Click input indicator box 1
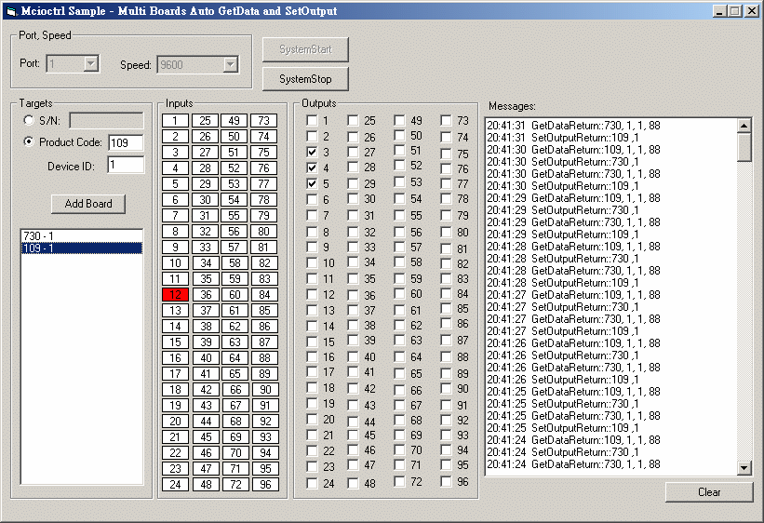This screenshot has width=764, height=523. point(175,121)
